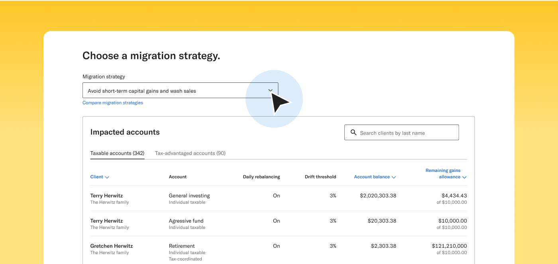The width and height of the screenshot is (558, 264).
Task: Sort the table by Client name
Action: tap(99, 177)
